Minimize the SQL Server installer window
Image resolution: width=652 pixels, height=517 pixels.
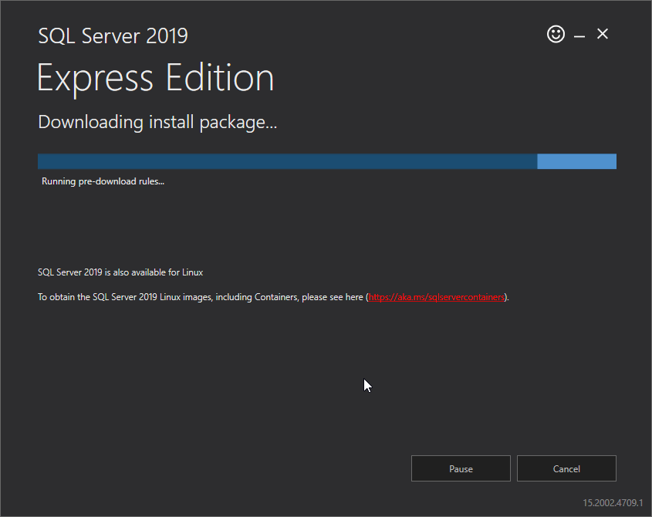[x=579, y=36]
